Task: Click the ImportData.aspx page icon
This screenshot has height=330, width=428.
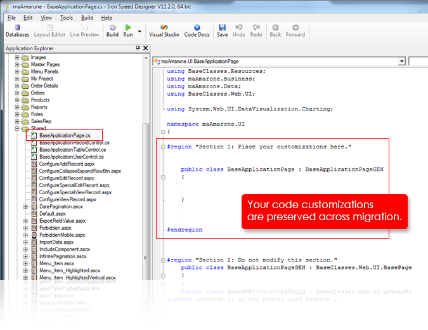Action: click(34, 242)
